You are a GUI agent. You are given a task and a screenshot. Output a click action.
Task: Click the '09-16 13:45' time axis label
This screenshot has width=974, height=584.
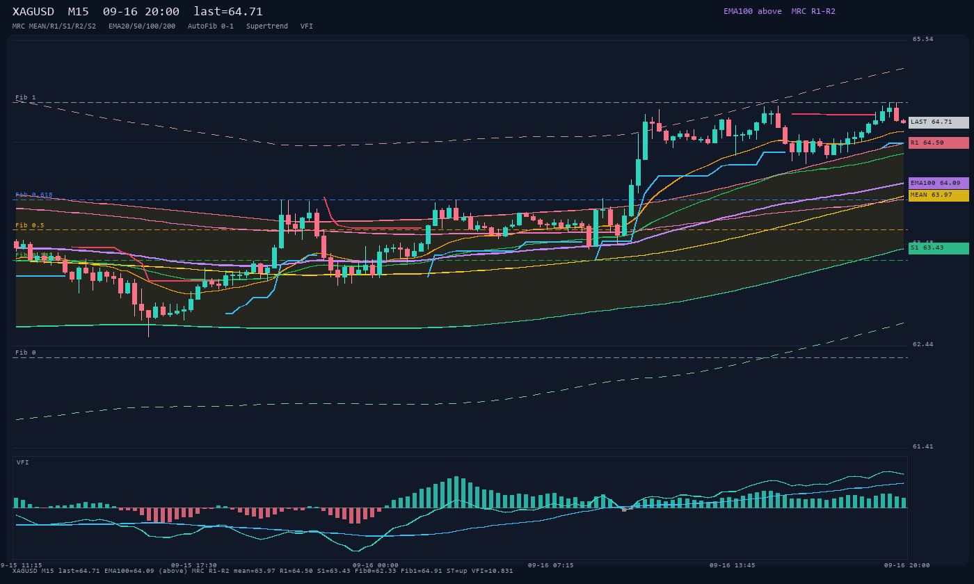pos(733,565)
